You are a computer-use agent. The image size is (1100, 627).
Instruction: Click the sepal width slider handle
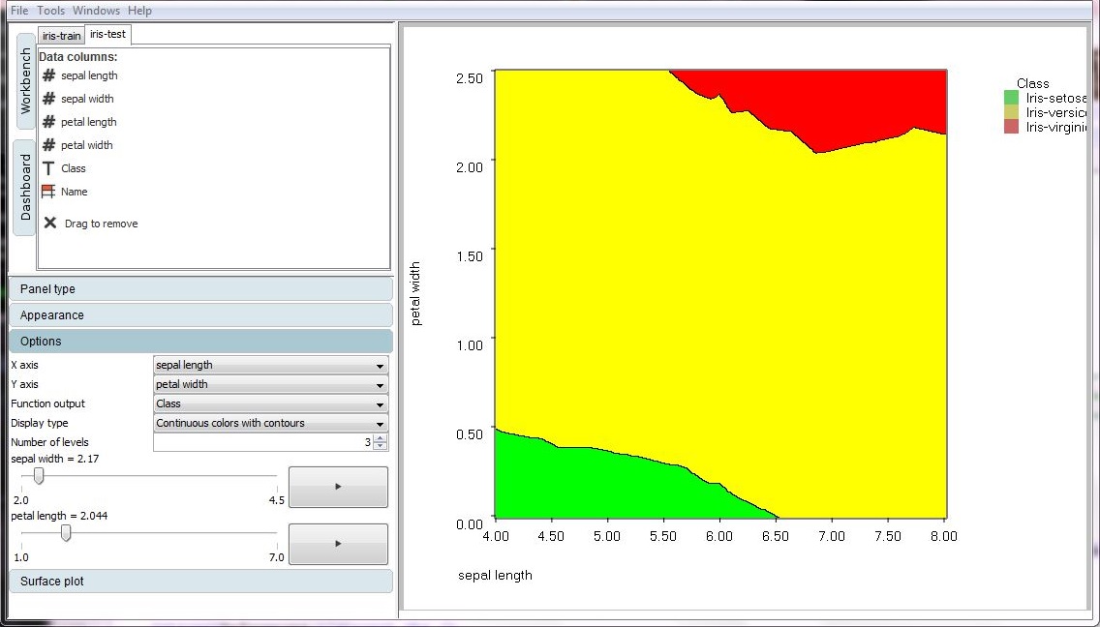tap(39, 476)
